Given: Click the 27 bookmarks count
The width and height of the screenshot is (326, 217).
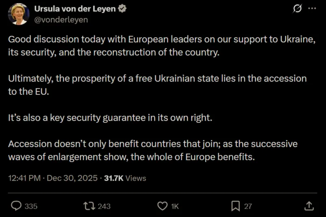Looking at the screenshot, I should click(x=248, y=206).
